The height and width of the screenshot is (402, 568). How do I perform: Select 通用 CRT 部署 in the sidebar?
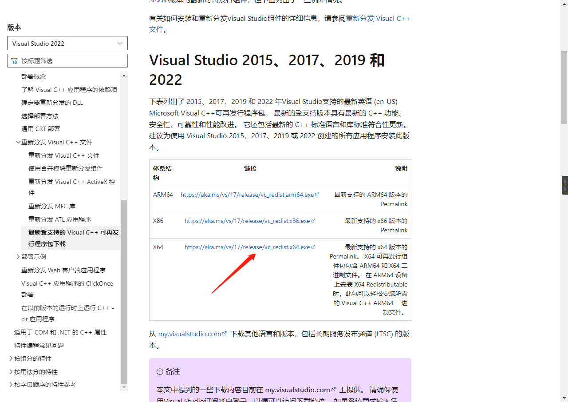pyautogui.click(x=40, y=128)
